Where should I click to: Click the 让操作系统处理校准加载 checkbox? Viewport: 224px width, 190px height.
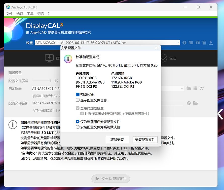pos(82,113)
